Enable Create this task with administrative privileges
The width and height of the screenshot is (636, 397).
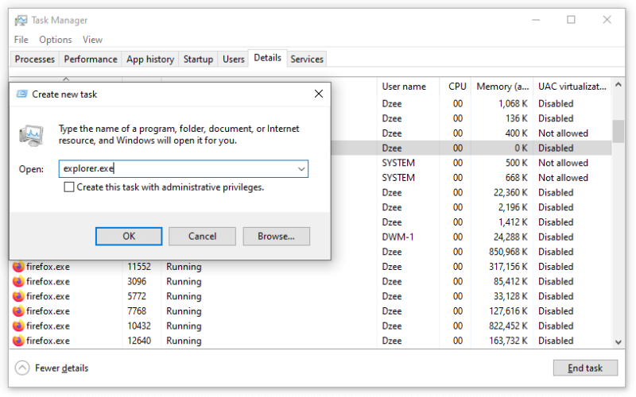click(69, 187)
